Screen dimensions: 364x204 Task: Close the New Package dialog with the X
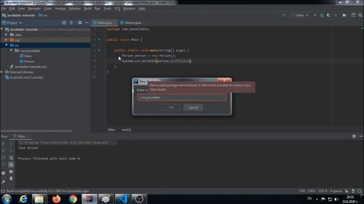[x=224, y=80]
